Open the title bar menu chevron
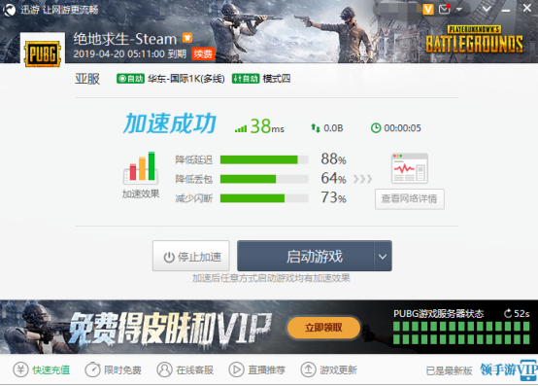538x386 pixels. point(487,9)
